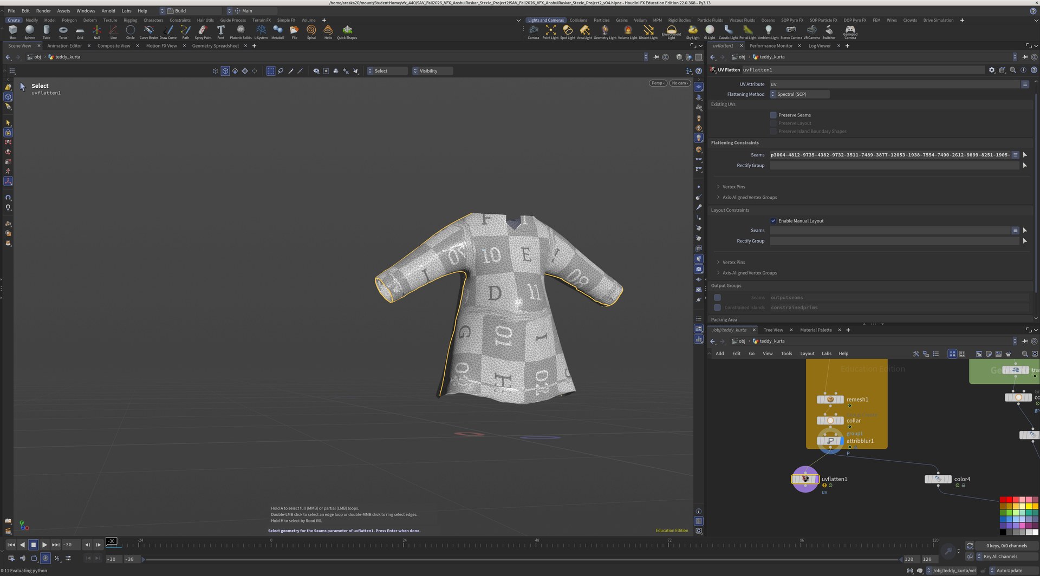Play the timeline forward

(x=44, y=545)
